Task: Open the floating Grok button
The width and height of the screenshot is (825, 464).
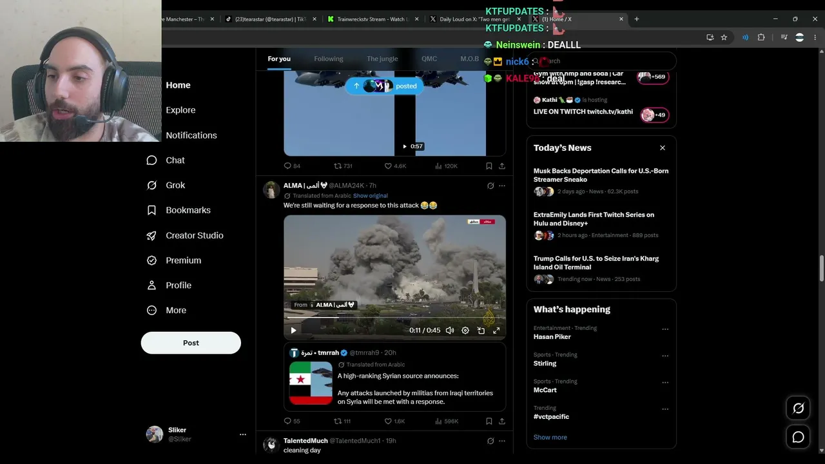Action: (x=798, y=408)
